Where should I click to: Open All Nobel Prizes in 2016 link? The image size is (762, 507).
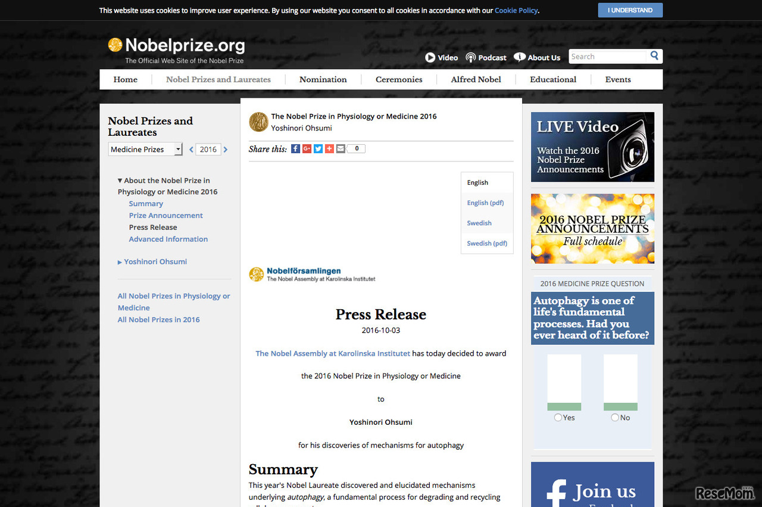click(x=159, y=320)
